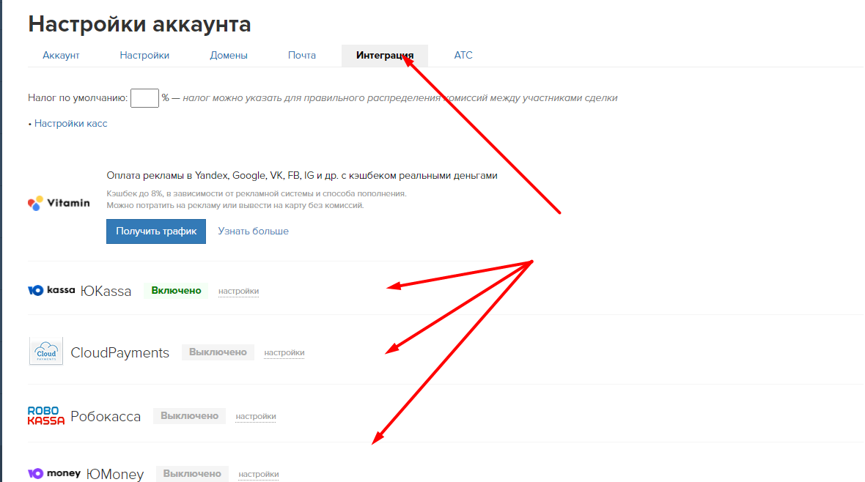Click the 'Кэшбек до 8%' description line

(257, 193)
